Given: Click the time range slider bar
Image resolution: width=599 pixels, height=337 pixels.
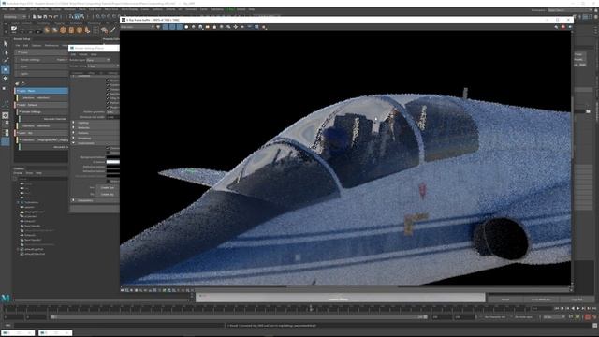Looking at the screenshot, I should tap(239, 317).
